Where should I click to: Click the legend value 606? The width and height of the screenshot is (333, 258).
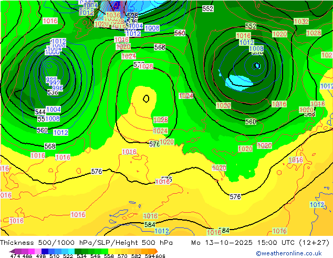pyautogui.click(x=160, y=256)
